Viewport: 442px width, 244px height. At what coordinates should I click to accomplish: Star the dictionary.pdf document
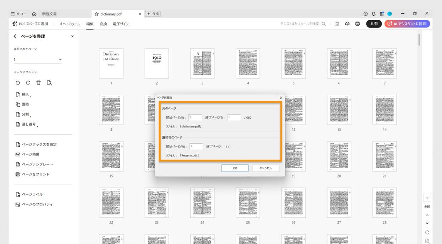(96, 14)
